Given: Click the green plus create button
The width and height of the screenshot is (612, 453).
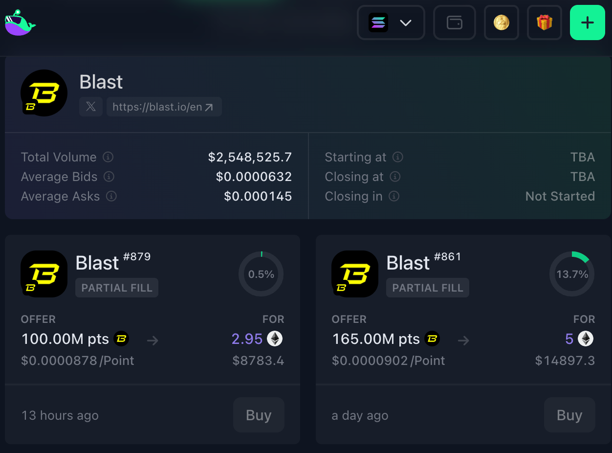Looking at the screenshot, I should 587,23.
